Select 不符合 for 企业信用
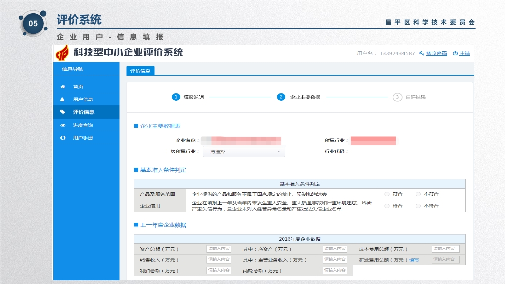 (x=418, y=206)
